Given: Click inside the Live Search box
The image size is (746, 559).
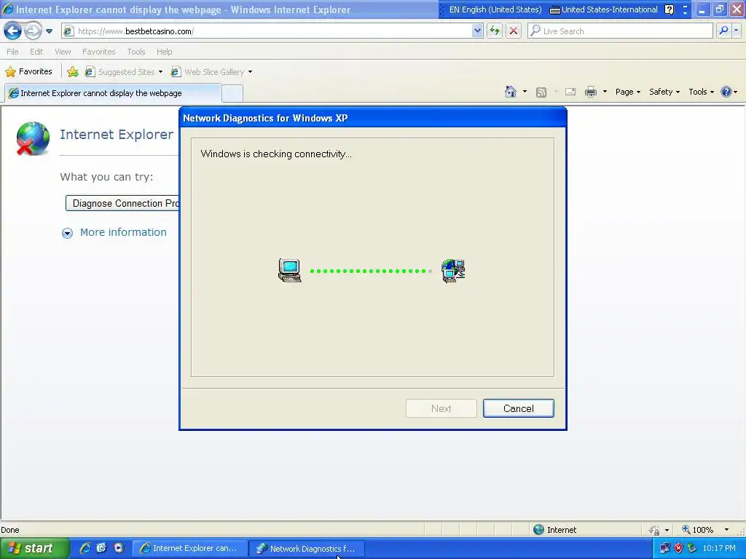Looking at the screenshot, I should click(x=621, y=31).
